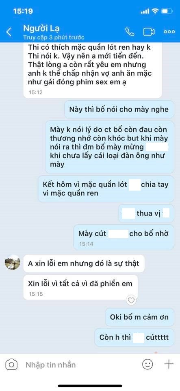The image size is (180, 391).
Task: Tap the heart reaction on last received message
Action: (x=131, y=300)
